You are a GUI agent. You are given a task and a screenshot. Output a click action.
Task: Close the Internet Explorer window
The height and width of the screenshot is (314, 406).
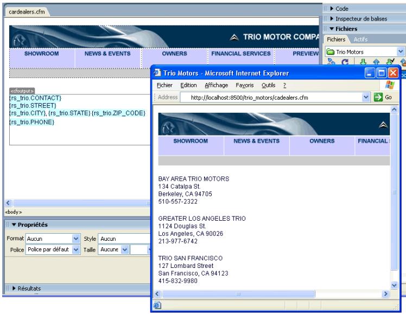[x=393, y=73]
